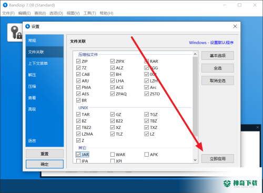Open the 视图(V) menu
Viewport: 263px width, 193px height.
tap(73, 13)
